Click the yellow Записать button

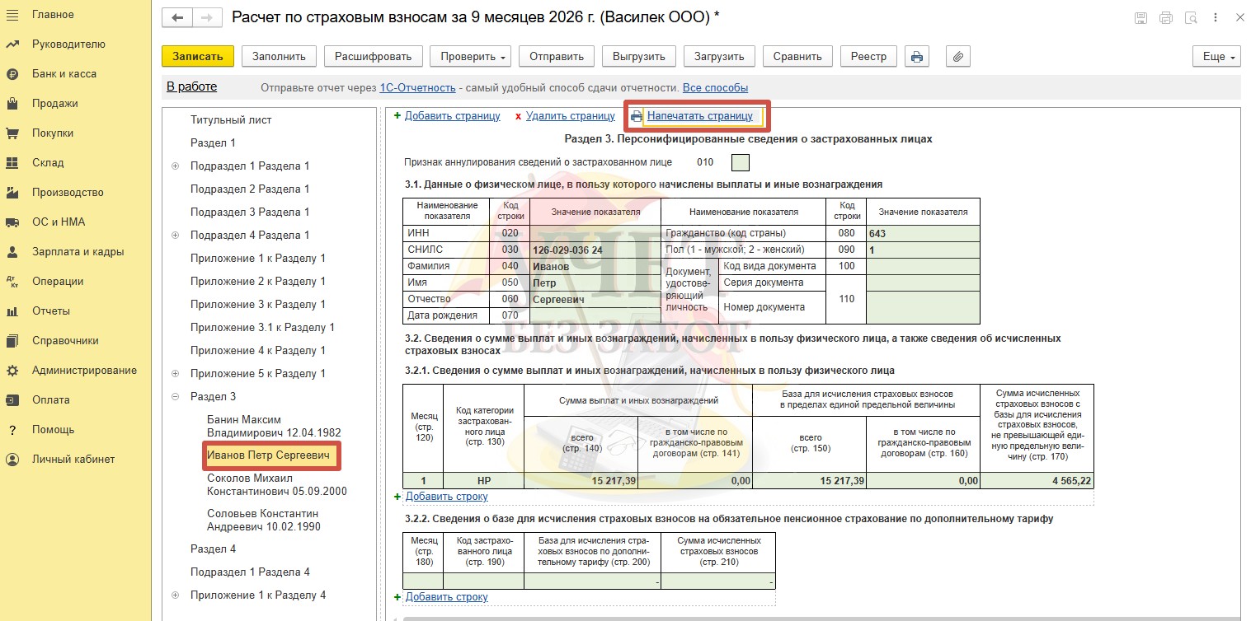[x=198, y=57]
